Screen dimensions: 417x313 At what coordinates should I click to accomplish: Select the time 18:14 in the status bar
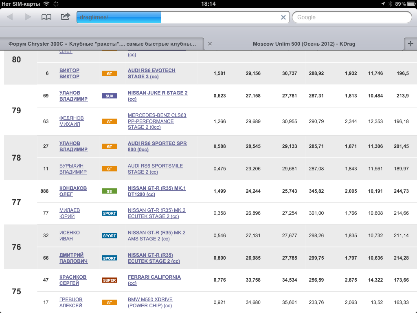[x=208, y=4]
